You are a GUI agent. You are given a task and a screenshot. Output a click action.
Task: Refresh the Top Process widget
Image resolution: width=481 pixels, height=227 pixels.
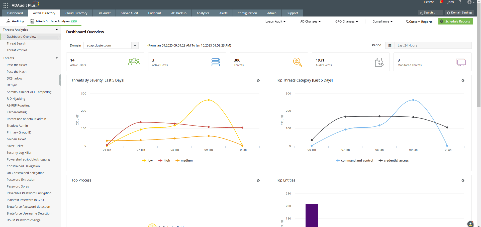258,180
